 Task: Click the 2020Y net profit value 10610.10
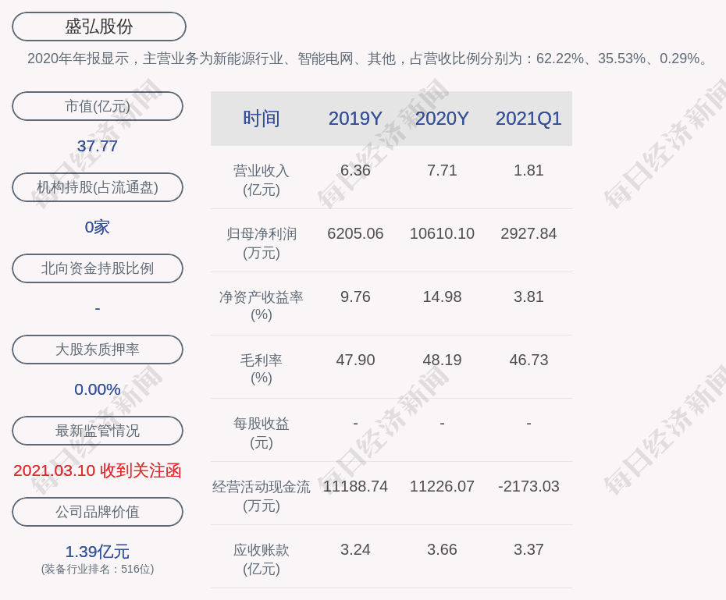442,233
